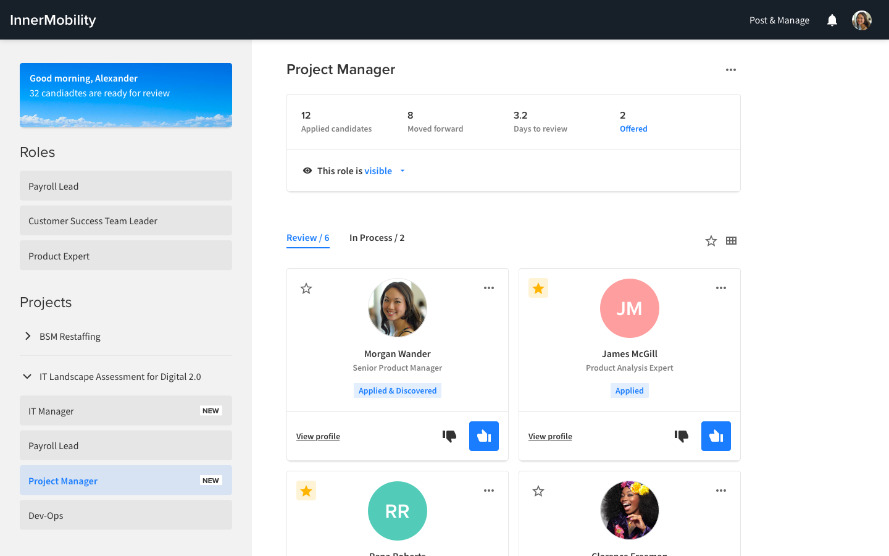Thumbs down James McGill
Viewport: 889px width, 556px height.
pos(682,436)
